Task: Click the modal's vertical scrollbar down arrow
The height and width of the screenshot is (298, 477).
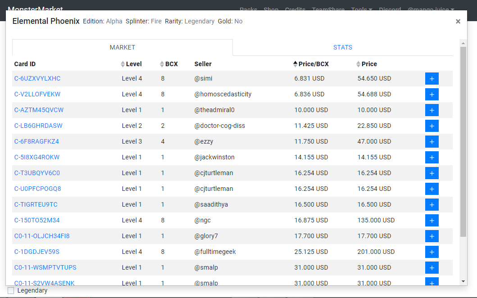Action: coord(463,281)
